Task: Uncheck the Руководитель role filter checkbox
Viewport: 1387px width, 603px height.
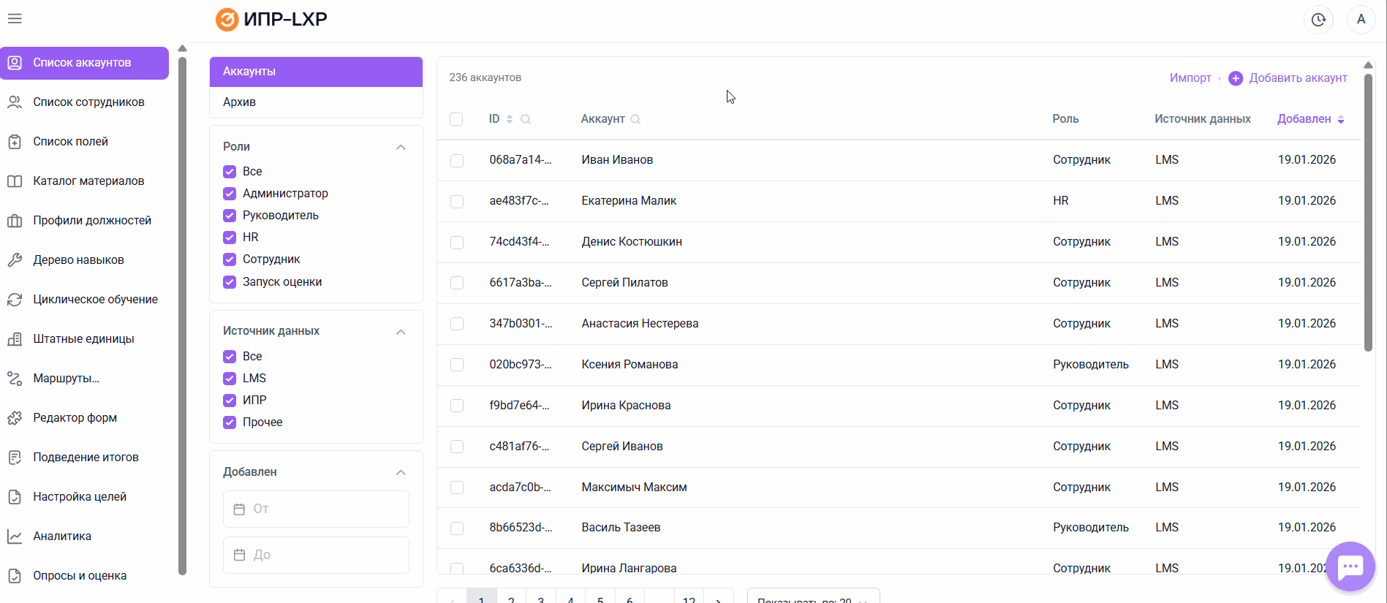Action: click(x=230, y=216)
